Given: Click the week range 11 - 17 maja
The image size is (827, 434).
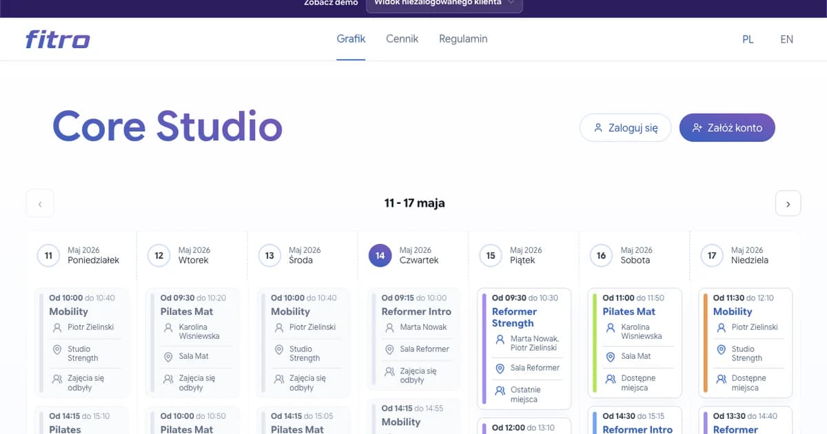Looking at the screenshot, I should click(x=414, y=203).
